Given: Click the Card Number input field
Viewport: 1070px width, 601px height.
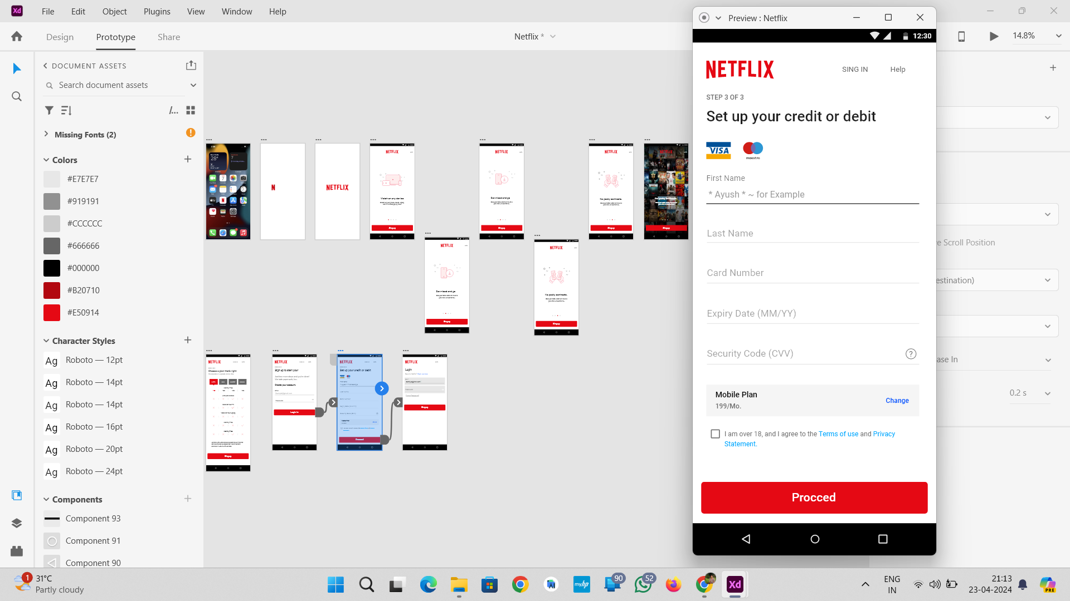Looking at the screenshot, I should click(813, 273).
